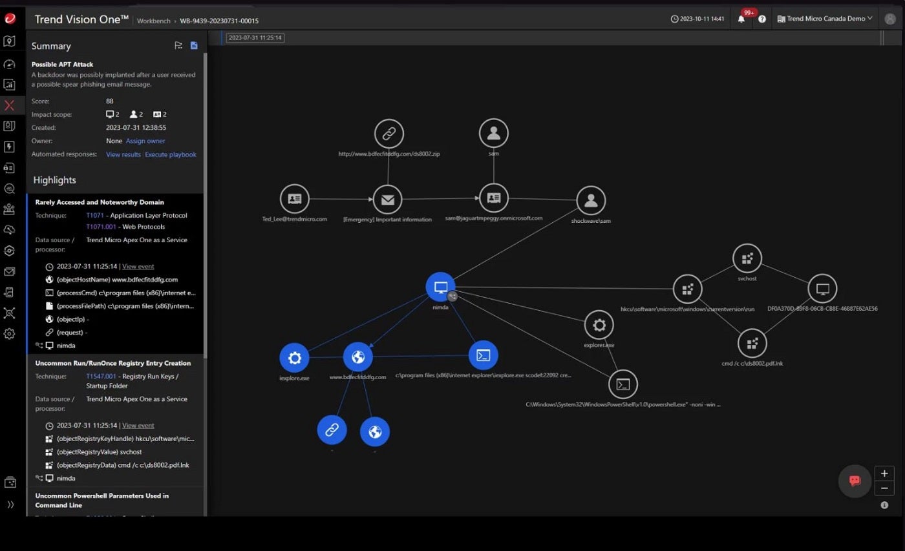Select Uncommon Powershell Parameters highlight
905x551 pixels.
pos(102,500)
